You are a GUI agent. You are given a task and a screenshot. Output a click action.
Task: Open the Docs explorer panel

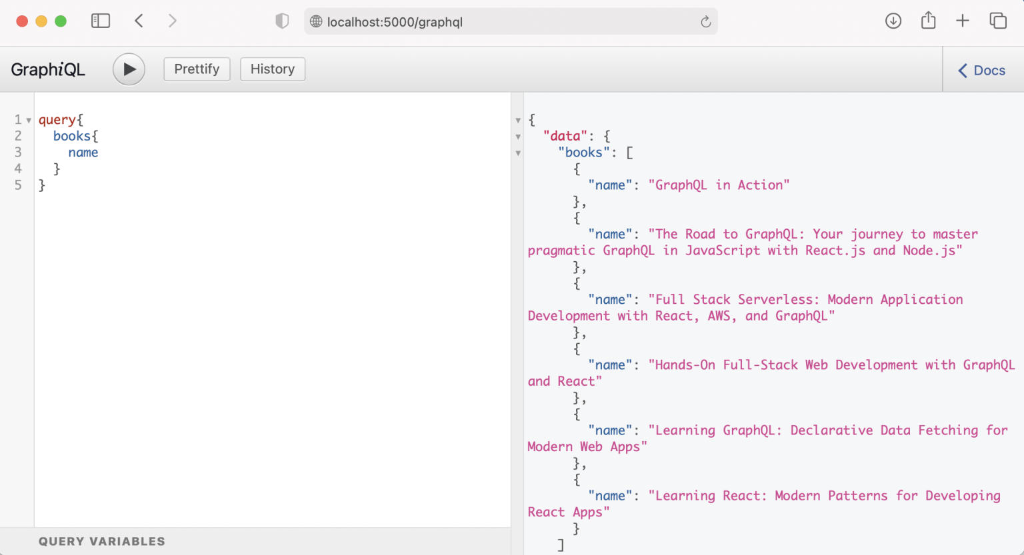[x=982, y=70]
